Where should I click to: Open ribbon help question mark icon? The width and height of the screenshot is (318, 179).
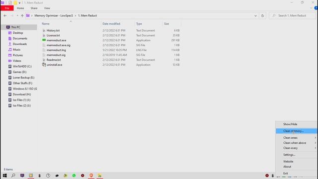[316, 8]
